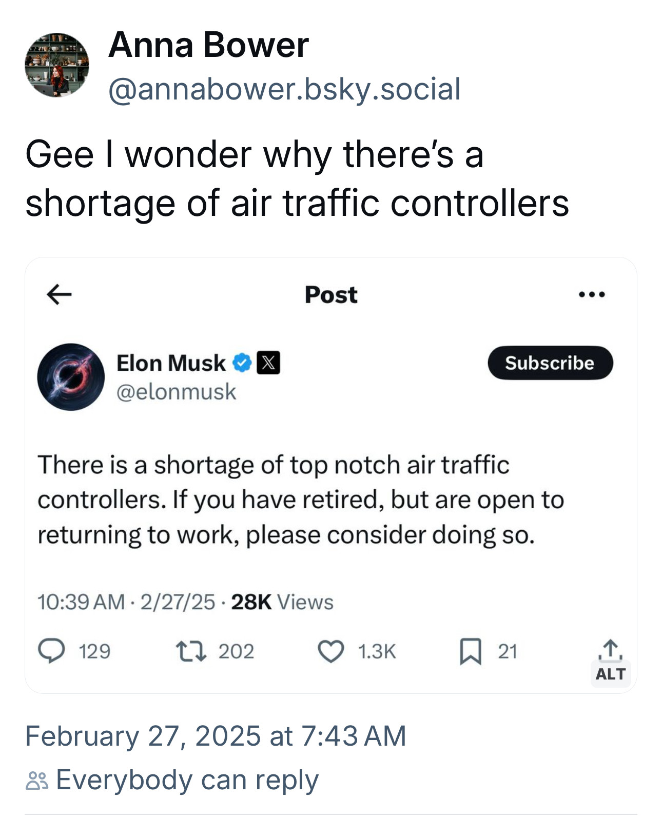662x819 pixels.
Task: Click the Everybody can reply people icon
Action: pyautogui.click(x=37, y=781)
